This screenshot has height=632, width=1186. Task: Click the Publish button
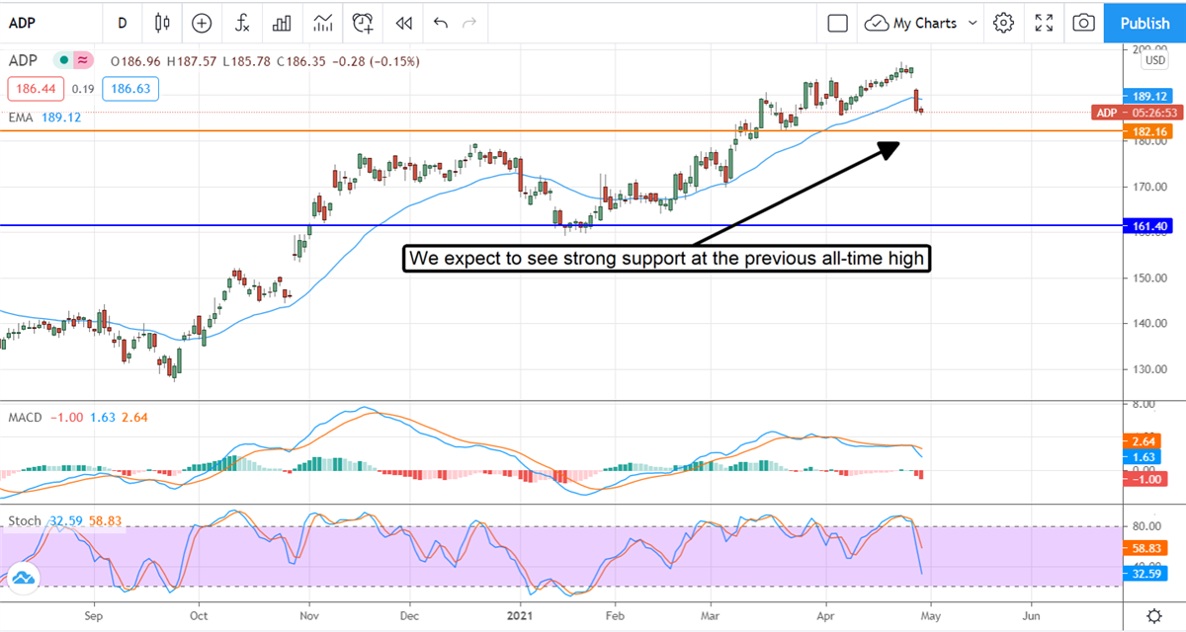pyautogui.click(x=1144, y=23)
